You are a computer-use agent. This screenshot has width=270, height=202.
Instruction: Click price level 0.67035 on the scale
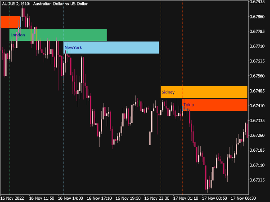(257, 180)
